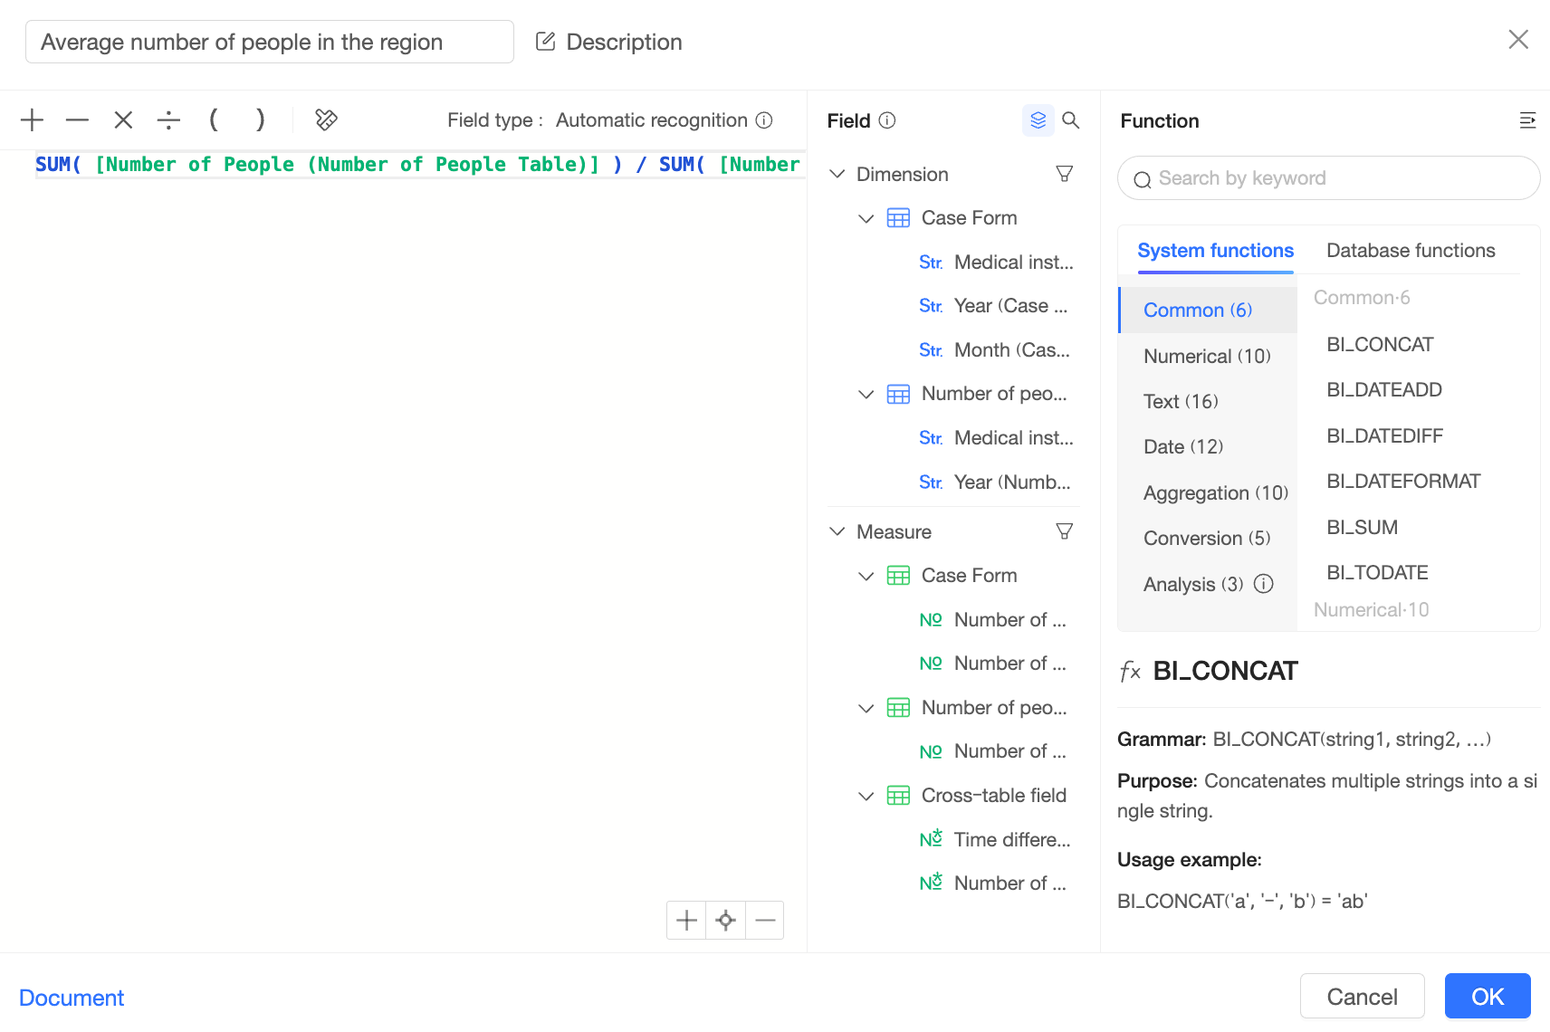This screenshot has height=1032, width=1550.
Task: Insert an opening parenthesis
Action: coord(214,119)
